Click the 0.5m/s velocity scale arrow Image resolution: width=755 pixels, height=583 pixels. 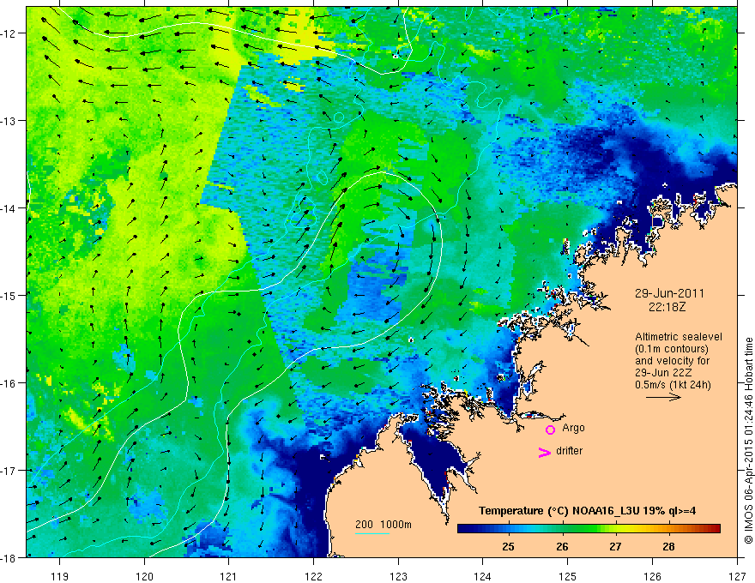663,397
